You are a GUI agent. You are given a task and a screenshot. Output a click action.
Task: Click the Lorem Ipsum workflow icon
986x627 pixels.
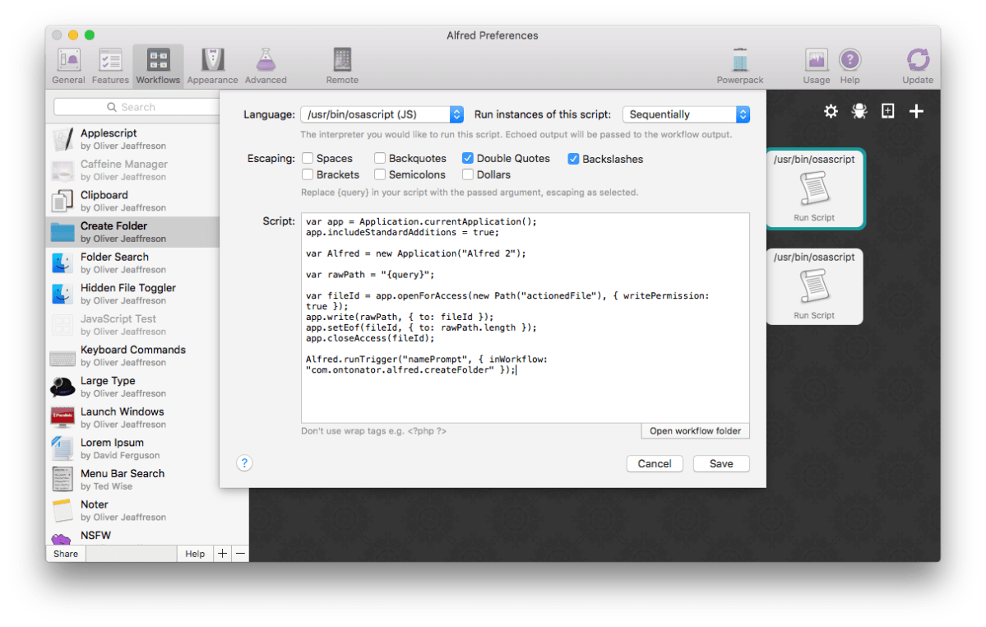(62, 448)
